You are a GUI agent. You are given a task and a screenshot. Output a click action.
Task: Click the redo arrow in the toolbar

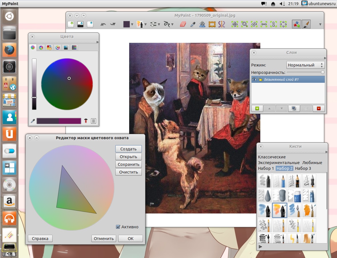tap(113, 24)
